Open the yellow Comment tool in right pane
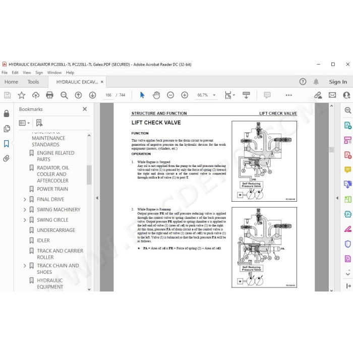Viewport: 353px width, 353px height. [348, 170]
